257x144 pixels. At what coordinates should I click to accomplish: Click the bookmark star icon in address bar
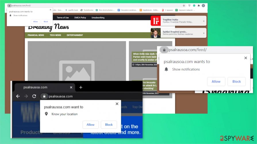(184, 5)
